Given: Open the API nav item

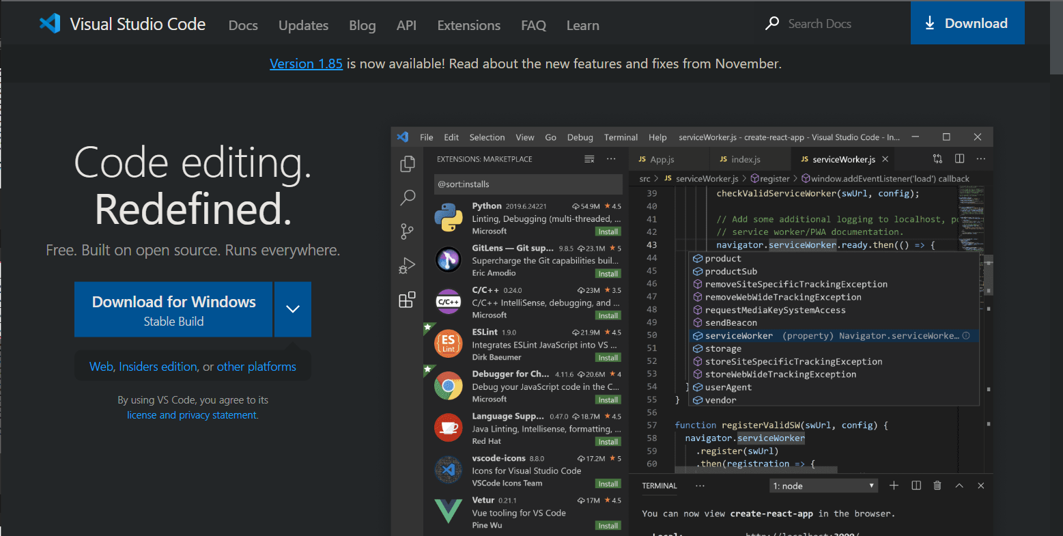Looking at the screenshot, I should [x=406, y=25].
